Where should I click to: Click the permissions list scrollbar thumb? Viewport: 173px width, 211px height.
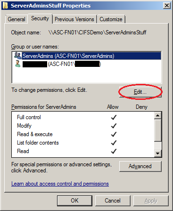(158, 130)
